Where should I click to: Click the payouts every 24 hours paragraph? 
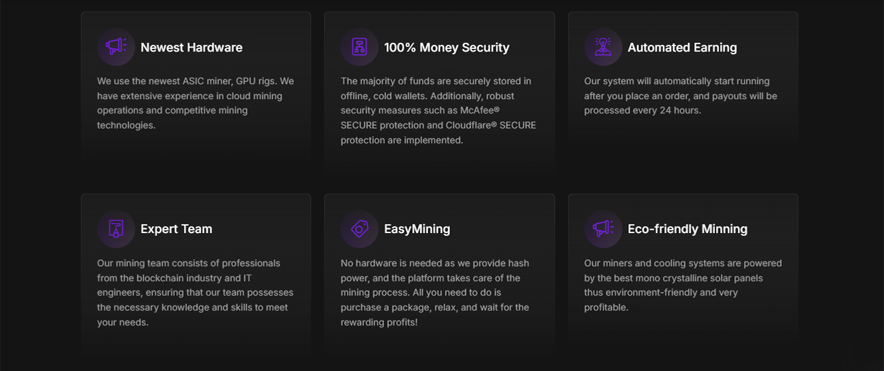pos(681,96)
